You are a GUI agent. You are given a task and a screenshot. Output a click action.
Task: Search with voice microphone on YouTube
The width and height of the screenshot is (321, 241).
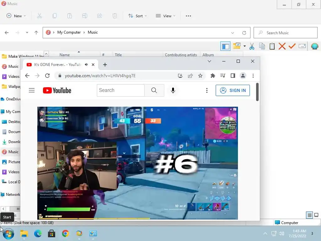tap(173, 90)
